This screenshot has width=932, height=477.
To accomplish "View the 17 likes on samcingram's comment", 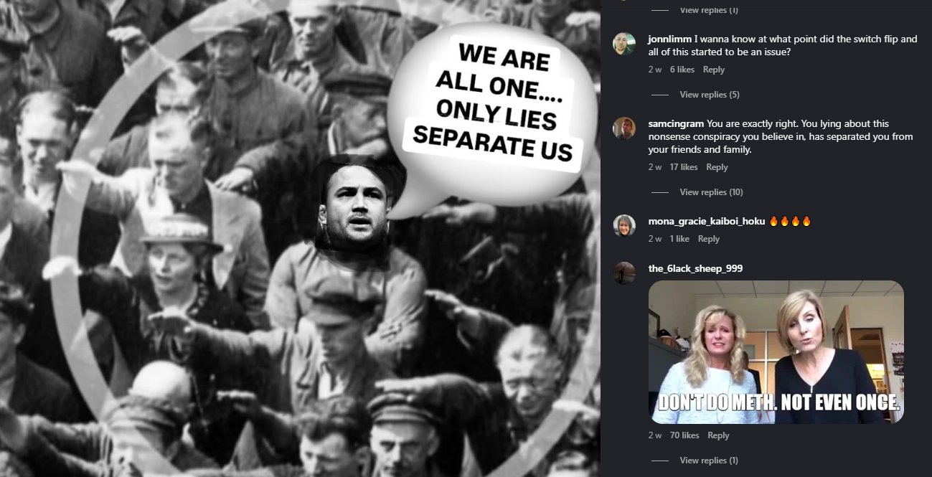I will pyautogui.click(x=684, y=167).
